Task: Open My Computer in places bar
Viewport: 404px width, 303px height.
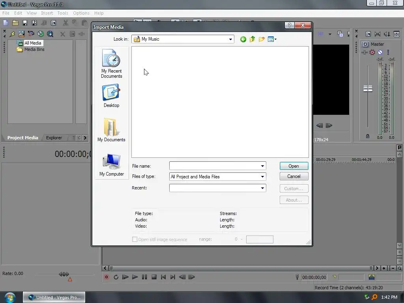Action: coord(112,165)
